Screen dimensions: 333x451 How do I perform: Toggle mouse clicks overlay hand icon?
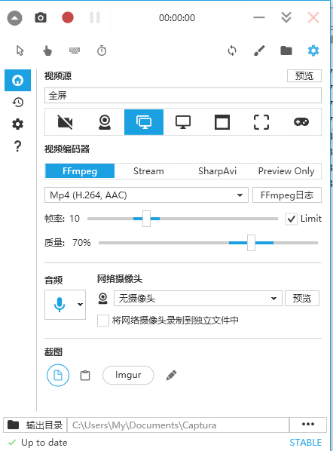pos(47,51)
